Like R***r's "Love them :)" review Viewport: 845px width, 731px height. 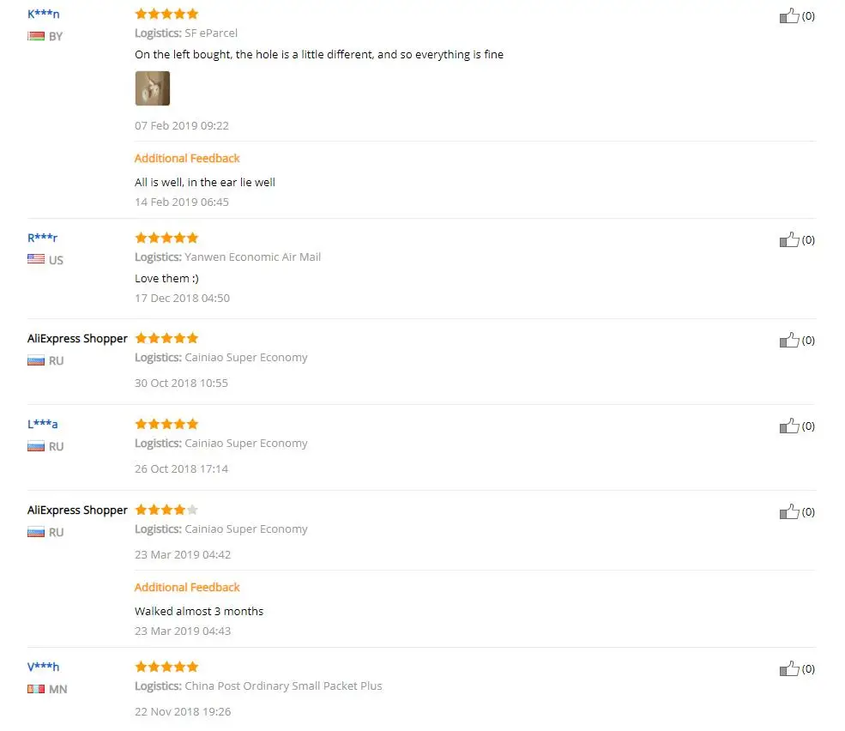(x=789, y=240)
